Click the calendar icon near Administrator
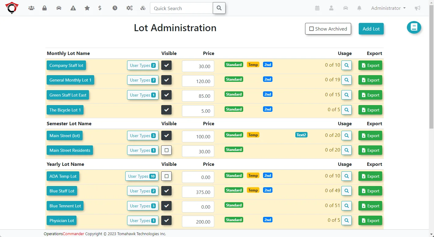The height and width of the screenshot is (237, 434). coord(317,8)
